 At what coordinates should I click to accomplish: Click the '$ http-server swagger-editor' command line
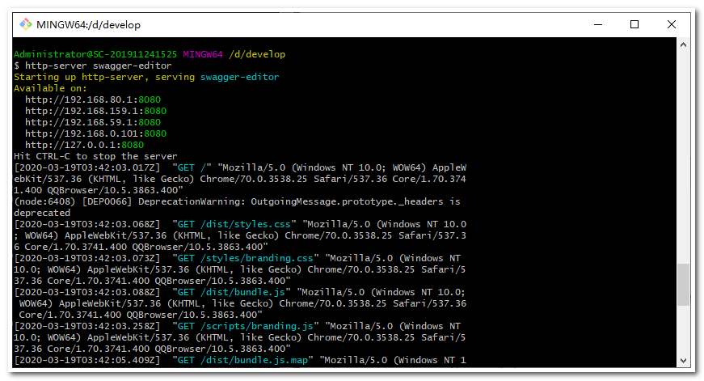coord(92,66)
